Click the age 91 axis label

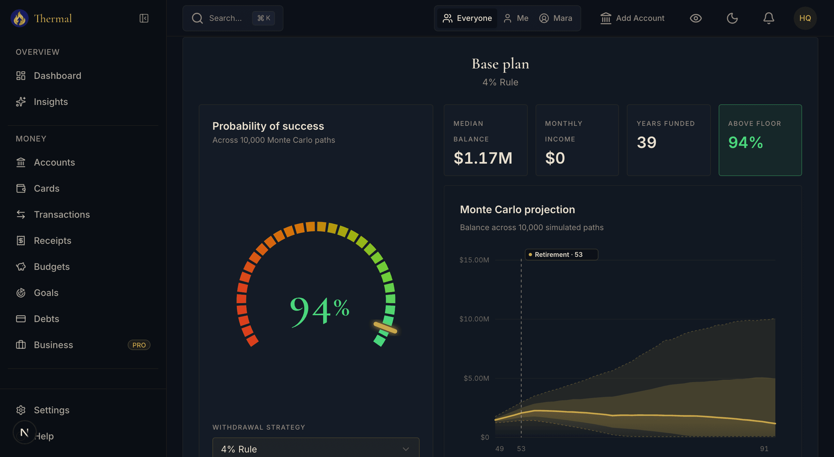click(x=764, y=449)
